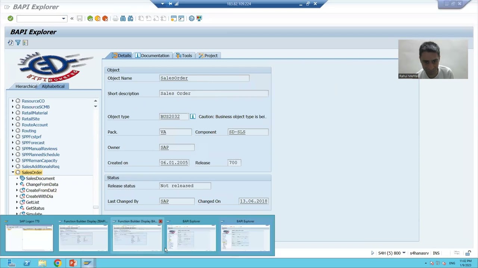Open the Details tab
Viewport: 478px width, 268px height.
122,55
